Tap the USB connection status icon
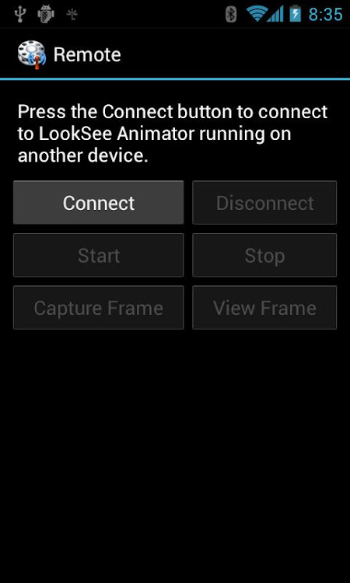 (x=19, y=14)
